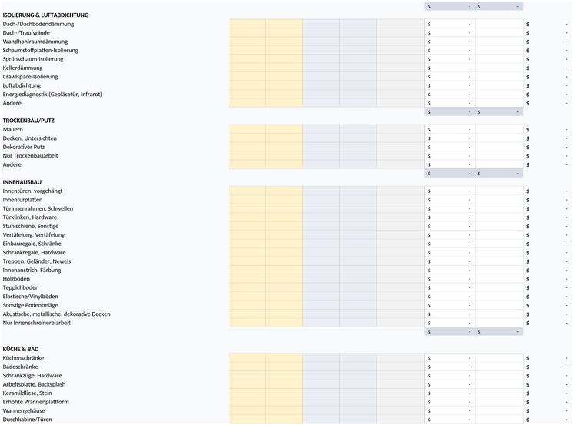The width and height of the screenshot is (574, 425).
Task: Click Nur Innenschreinereiarbeit cell
Action: click(37, 322)
